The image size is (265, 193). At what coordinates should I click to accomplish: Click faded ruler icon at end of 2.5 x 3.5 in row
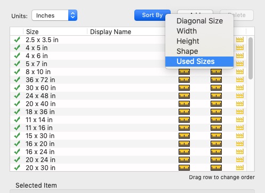(x=240, y=40)
